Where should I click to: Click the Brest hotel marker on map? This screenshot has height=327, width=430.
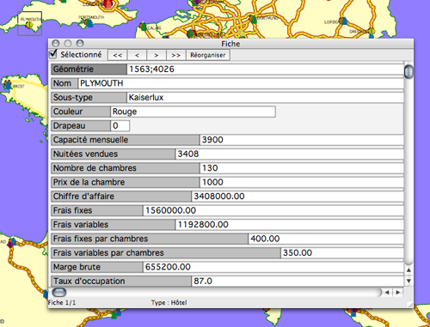point(8,84)
